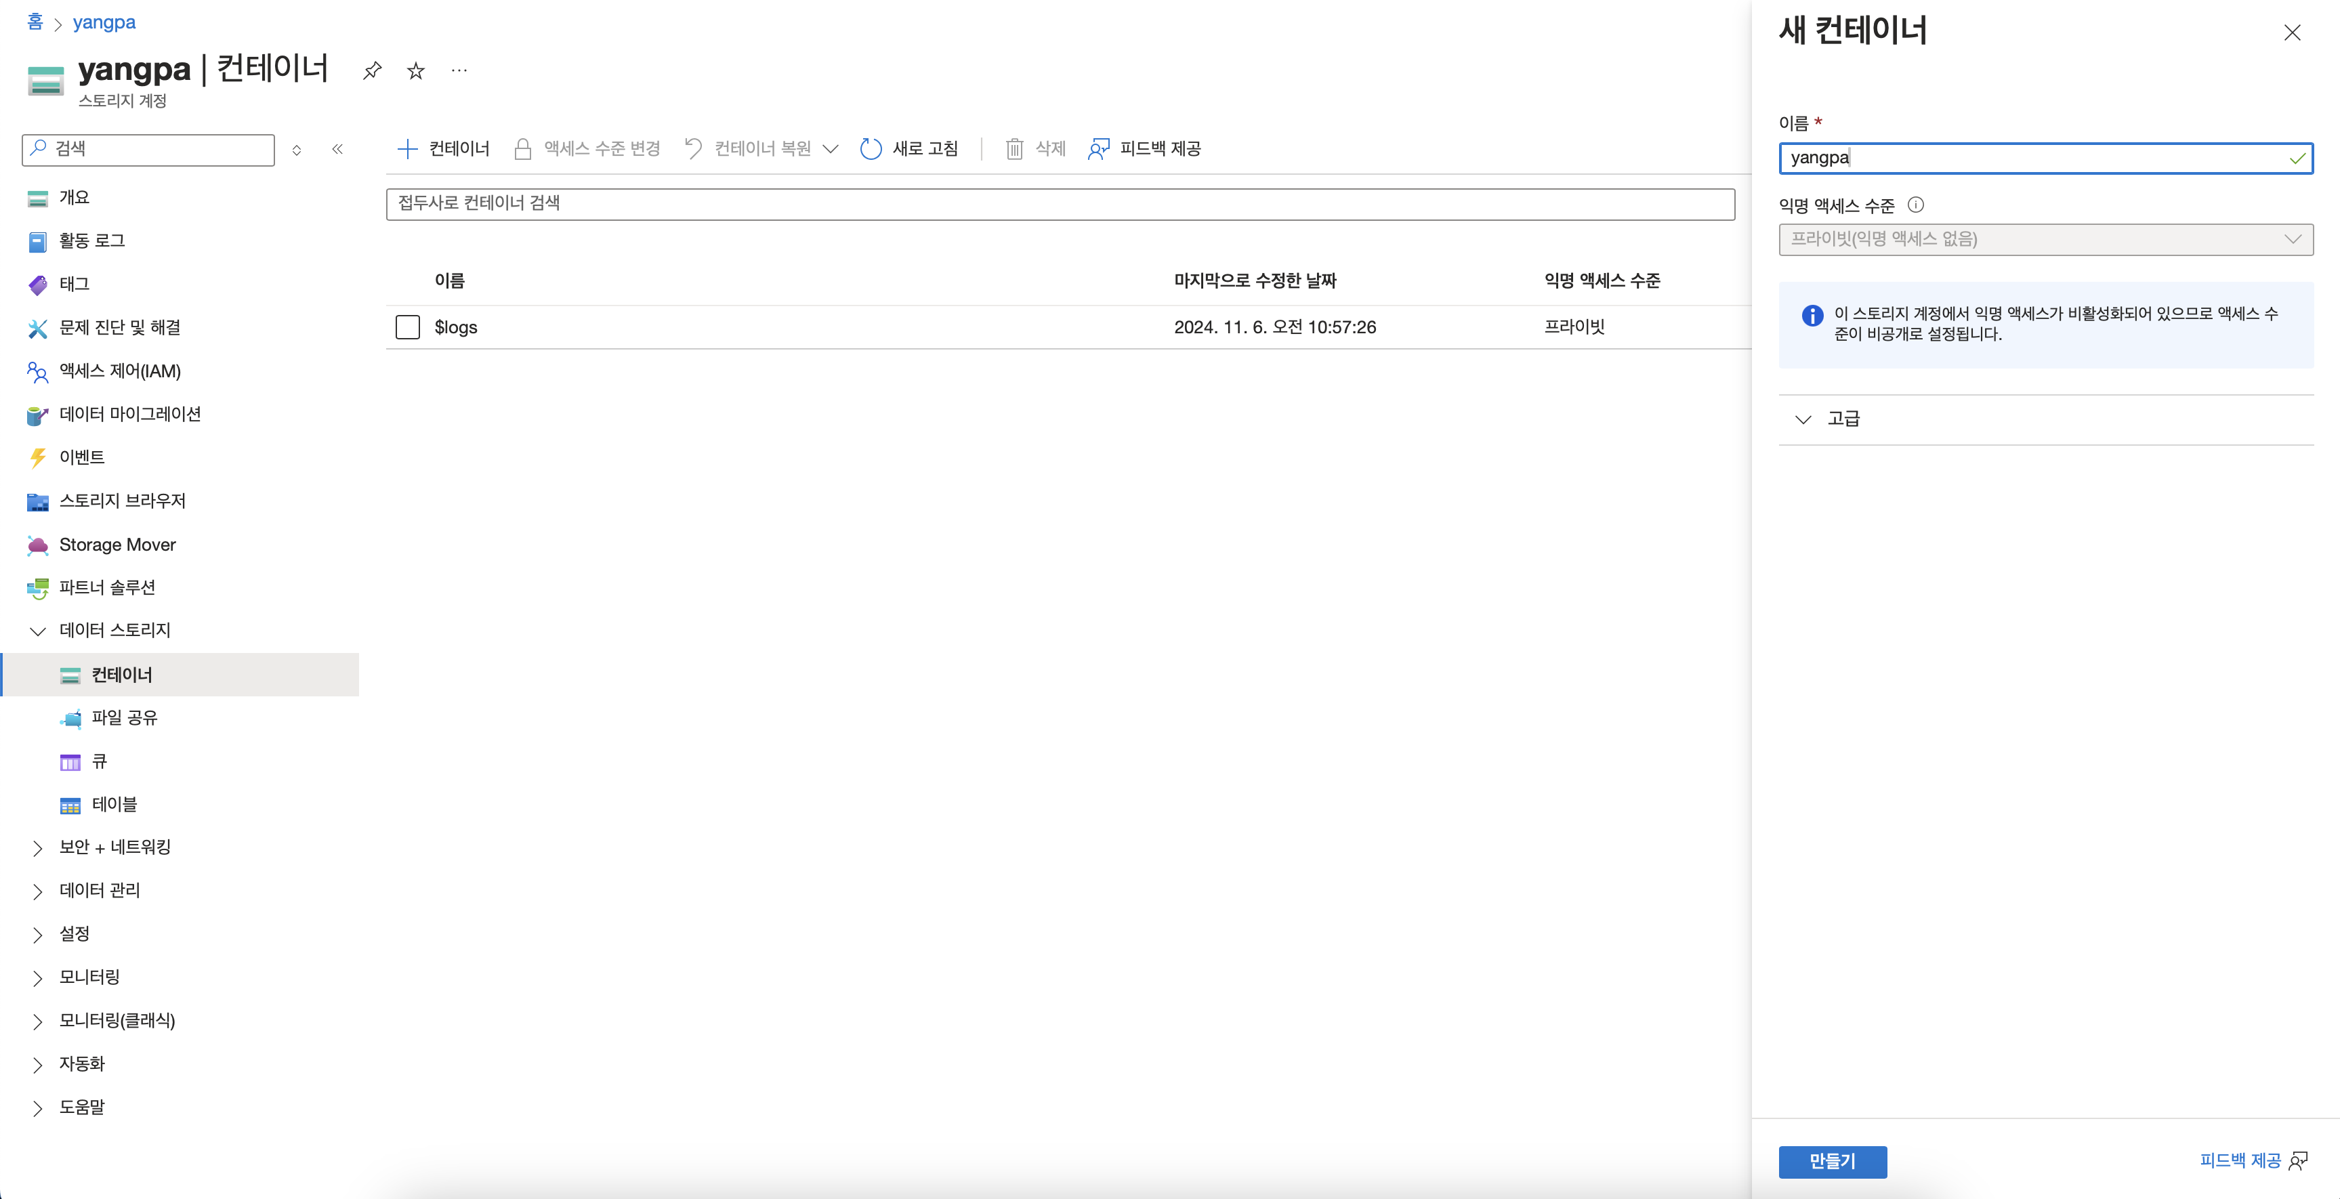Check the $logs container checkbox

point(407,327)
